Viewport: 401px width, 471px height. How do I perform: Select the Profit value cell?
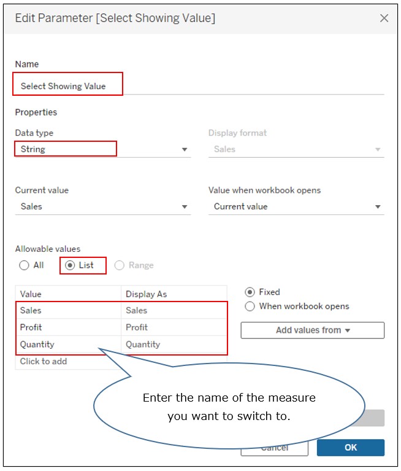69,327
